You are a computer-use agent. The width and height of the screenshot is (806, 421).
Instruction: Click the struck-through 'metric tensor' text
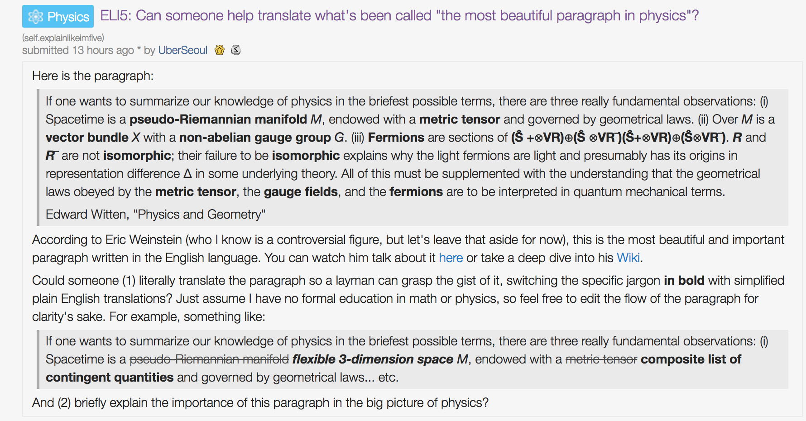point(601,359)
